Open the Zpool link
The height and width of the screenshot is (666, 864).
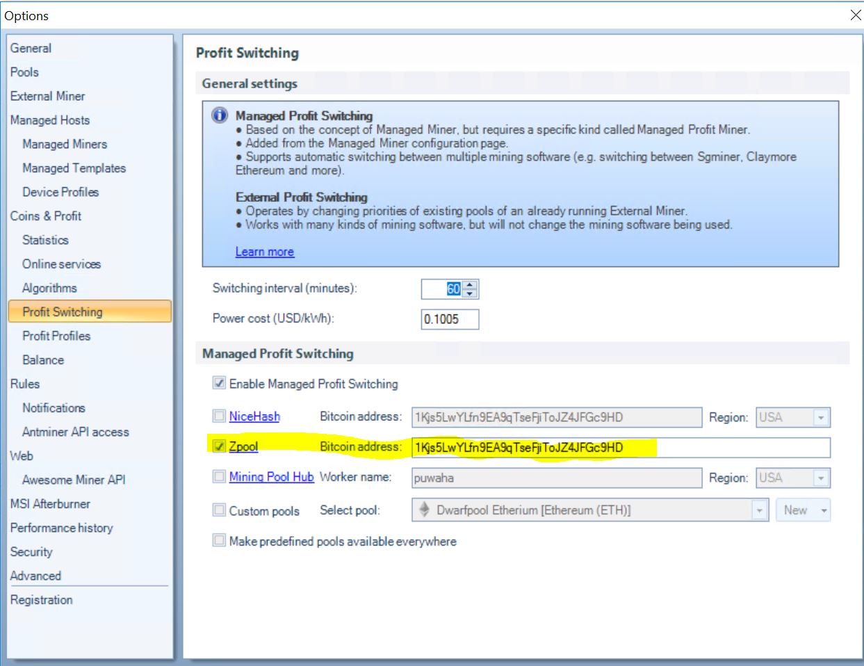click(243, 446)
